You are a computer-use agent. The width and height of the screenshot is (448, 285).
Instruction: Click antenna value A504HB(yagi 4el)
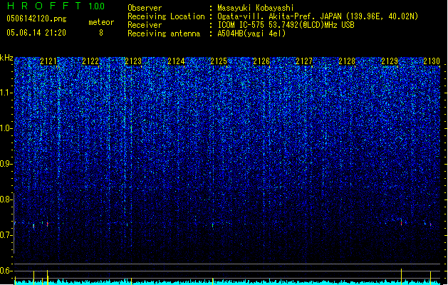pyautogui.click(x=251, y=33)
